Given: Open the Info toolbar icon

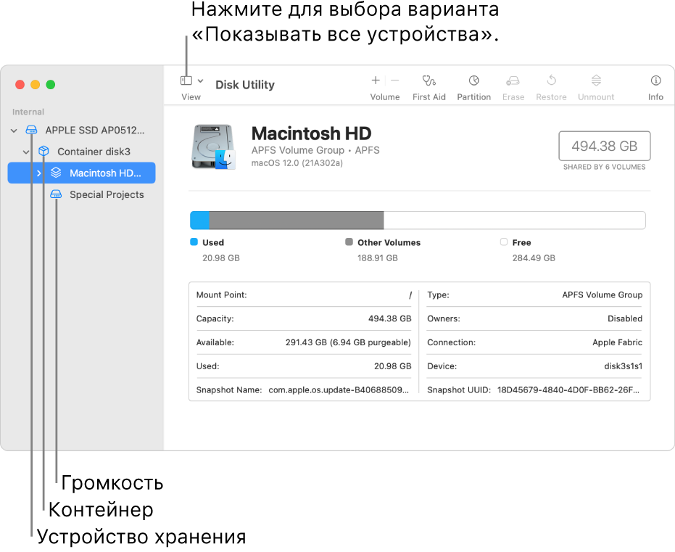Looking at the screenshot, I should pos(655,80).
